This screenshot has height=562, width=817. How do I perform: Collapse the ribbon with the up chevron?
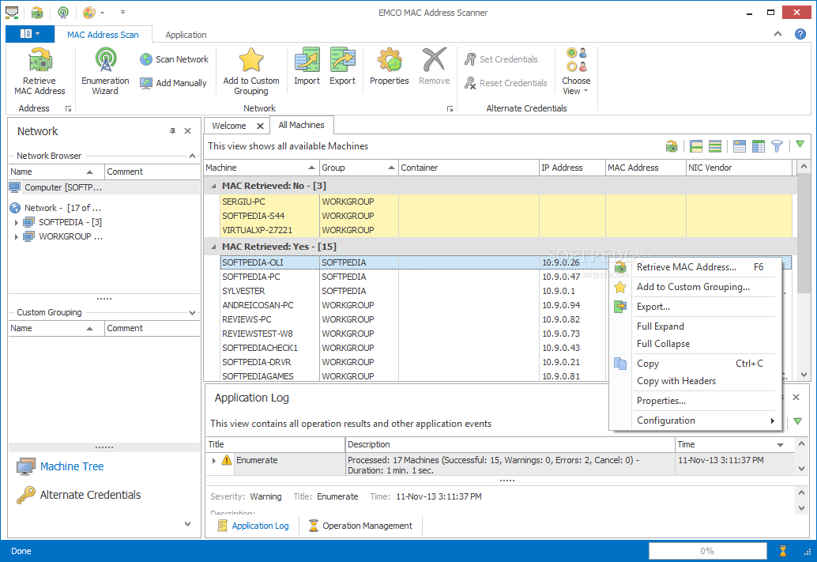tap(778, 34)
